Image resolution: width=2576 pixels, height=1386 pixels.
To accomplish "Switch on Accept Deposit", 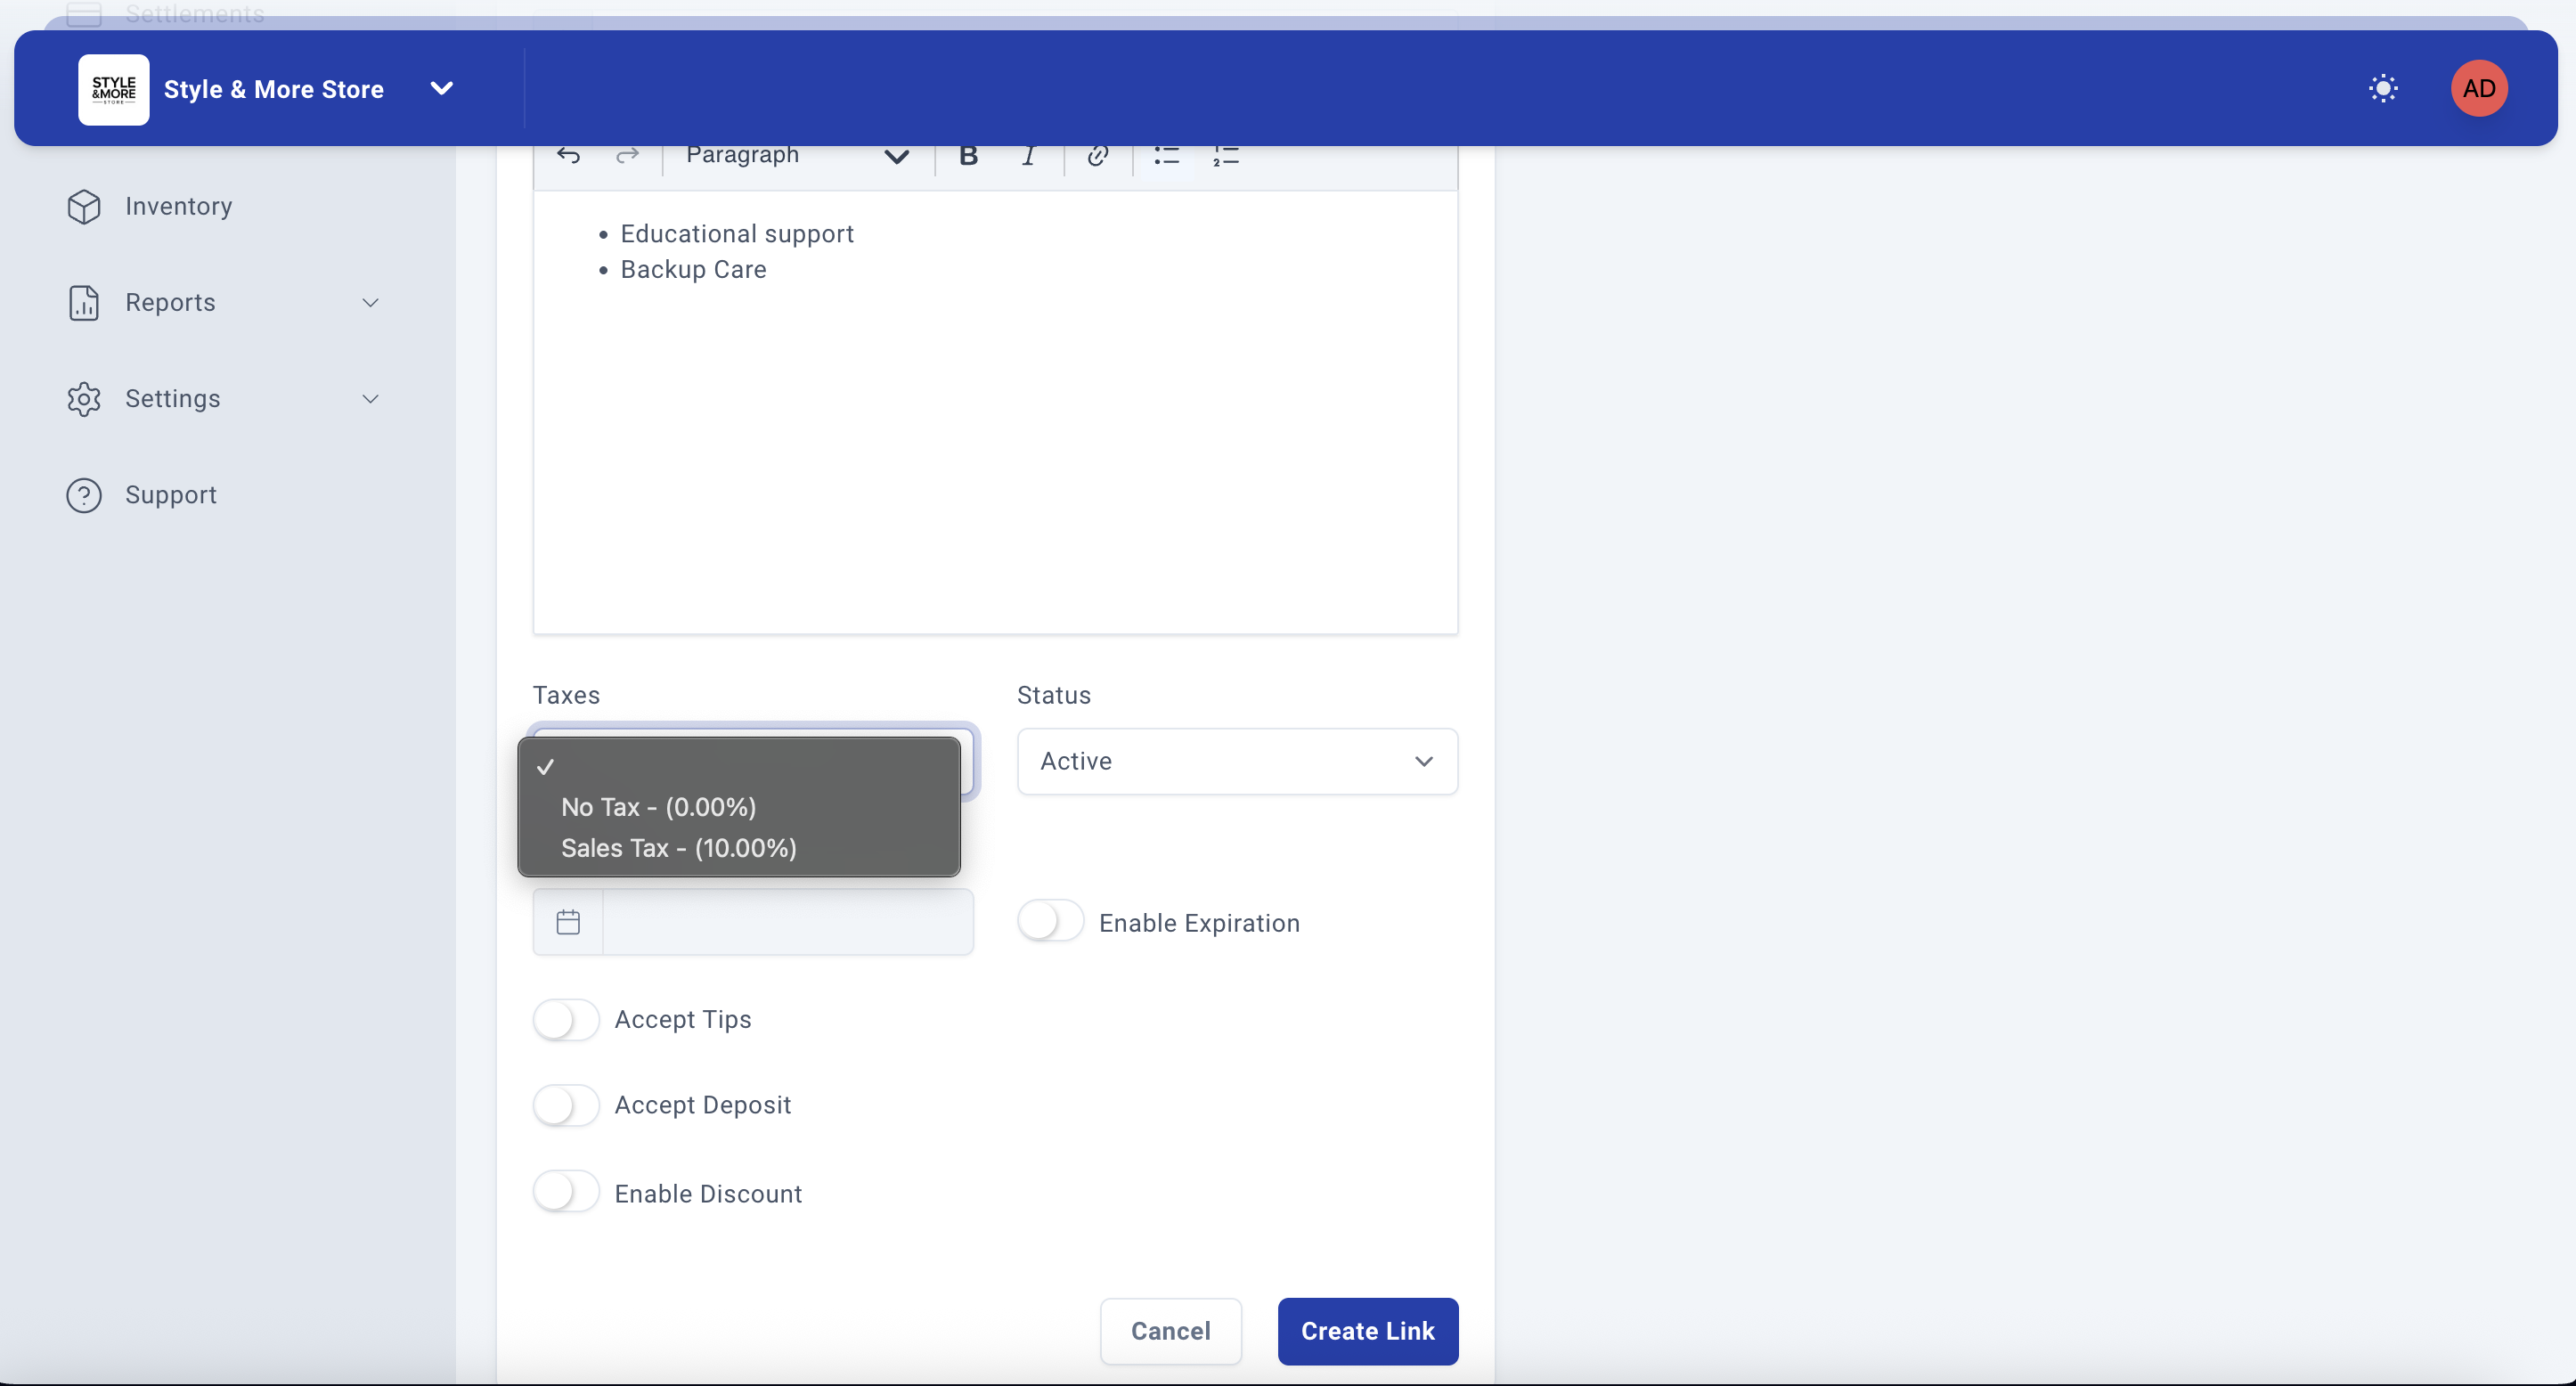I will pos(565,1106).
